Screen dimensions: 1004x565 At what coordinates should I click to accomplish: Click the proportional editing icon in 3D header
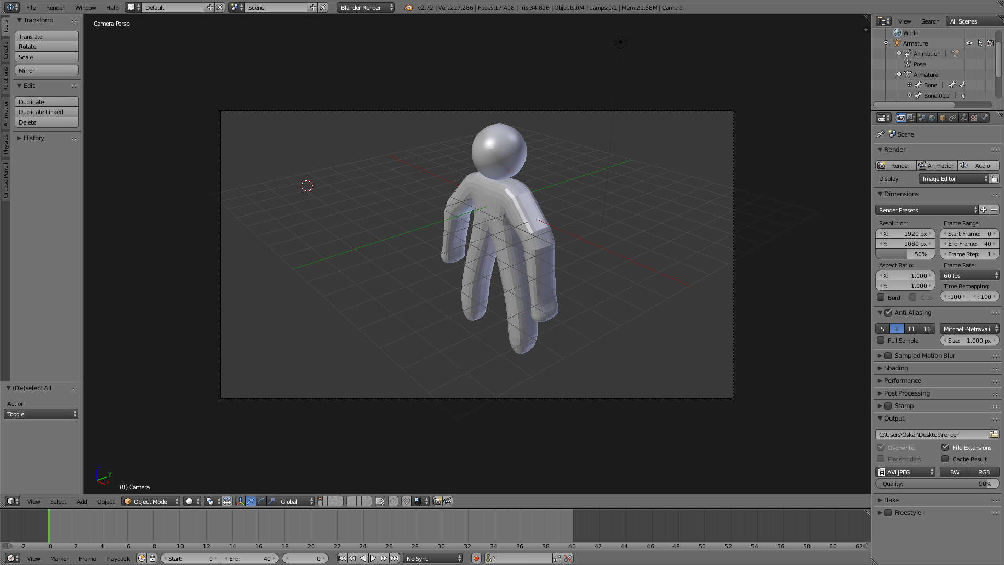pos(393,501)
